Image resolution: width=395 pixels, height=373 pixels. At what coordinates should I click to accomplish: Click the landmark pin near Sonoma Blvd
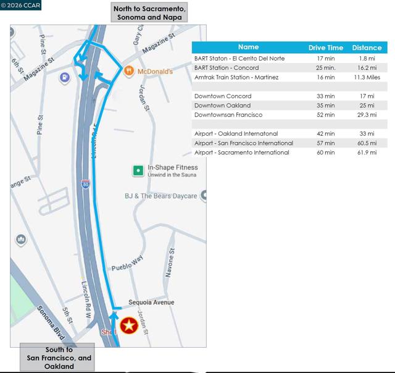(x=21, y=239)
